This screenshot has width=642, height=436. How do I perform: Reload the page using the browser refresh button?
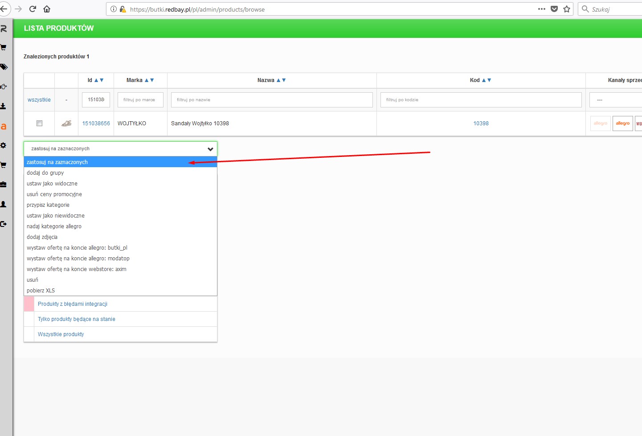click(33, 9)
